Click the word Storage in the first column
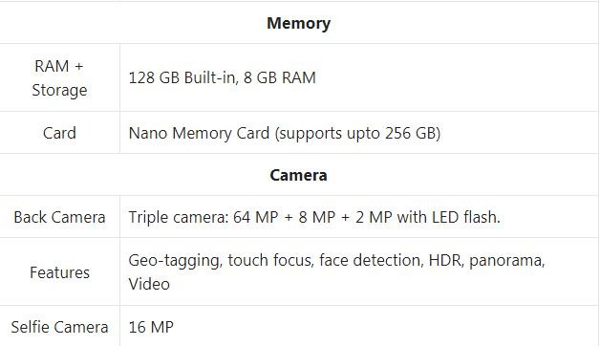 click(59, 91)
